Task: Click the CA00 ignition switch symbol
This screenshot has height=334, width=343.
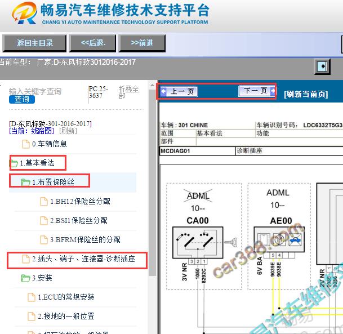Action: 198,243
